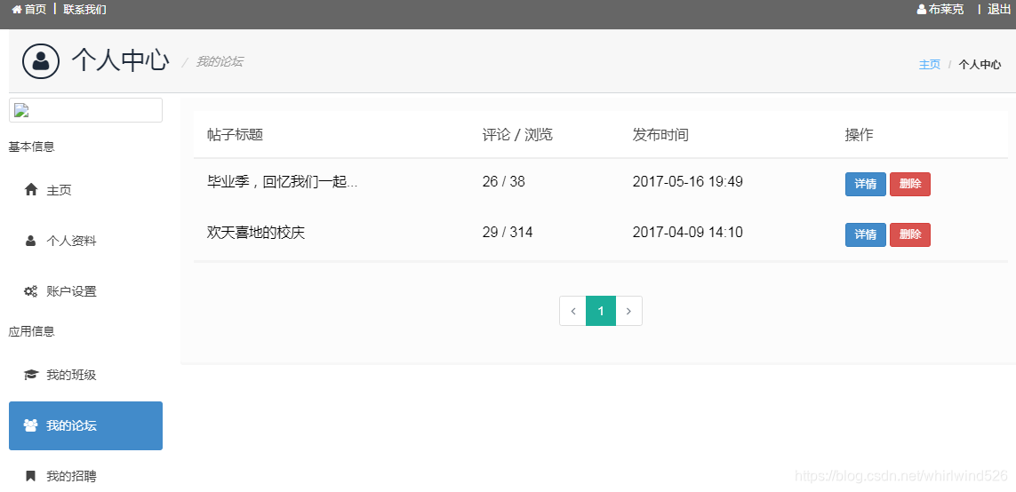Select page 1 in pagination
Screen dimensions: 1016x492
point(601,312)
